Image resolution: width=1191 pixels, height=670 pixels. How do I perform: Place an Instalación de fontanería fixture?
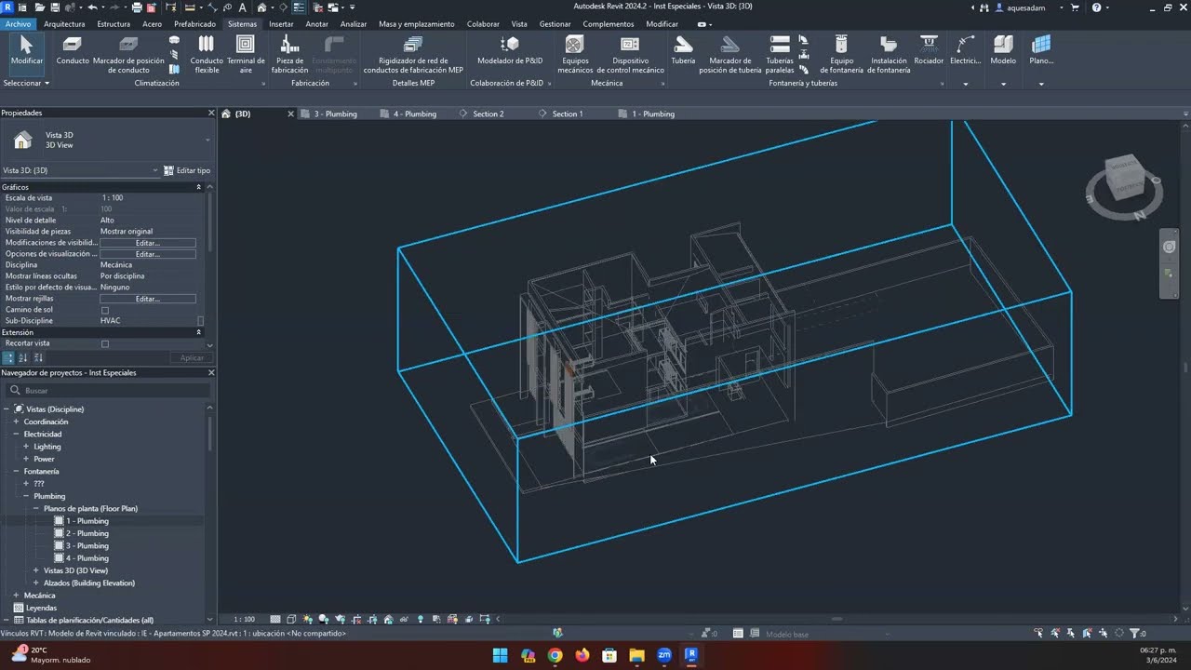pyautogui.click(x=889, y=54)
